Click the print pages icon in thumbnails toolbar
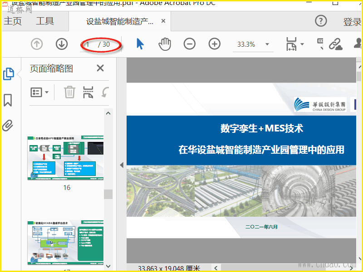This screenshot has width=363, height=272. pyautogui.click(x=88, y=92)
